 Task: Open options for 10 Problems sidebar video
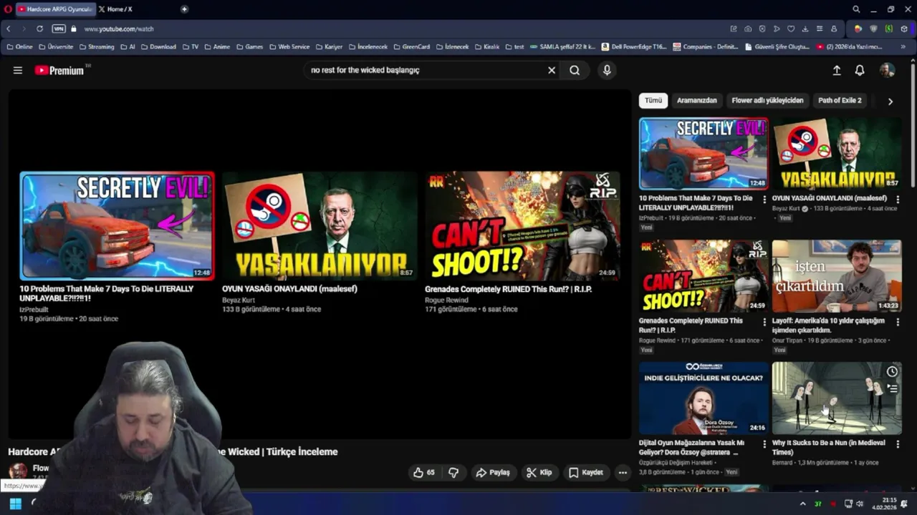(x=764, y=200)
